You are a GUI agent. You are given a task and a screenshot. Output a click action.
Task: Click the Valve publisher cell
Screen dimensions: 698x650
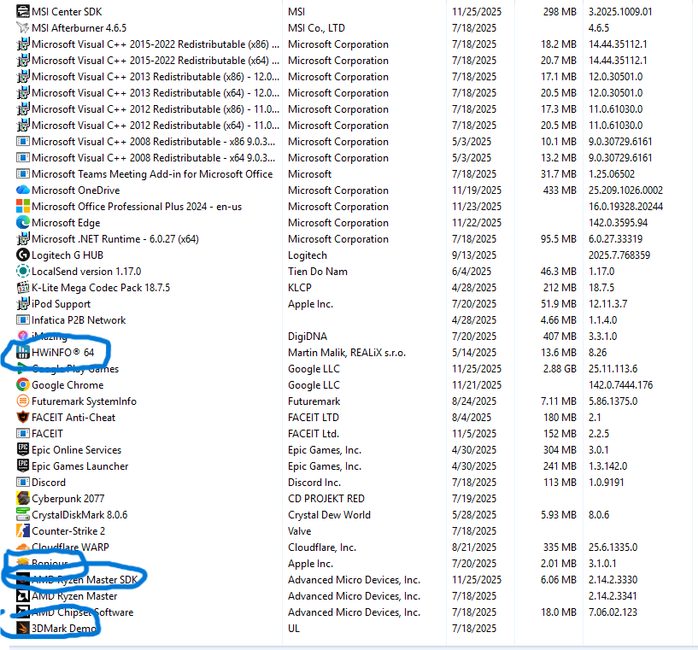point(300,531)
